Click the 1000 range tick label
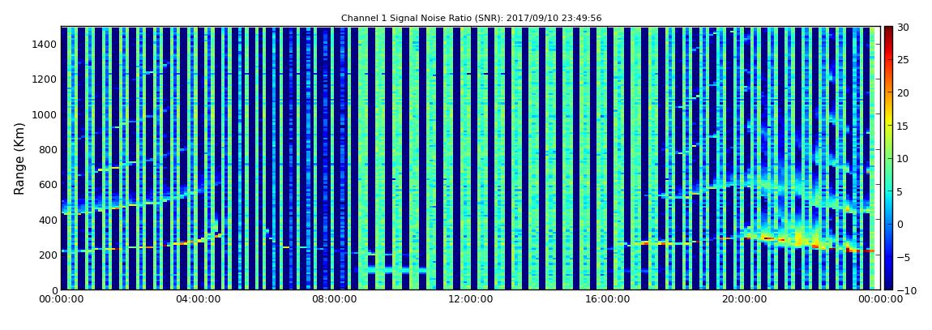 tap(45, 114)
